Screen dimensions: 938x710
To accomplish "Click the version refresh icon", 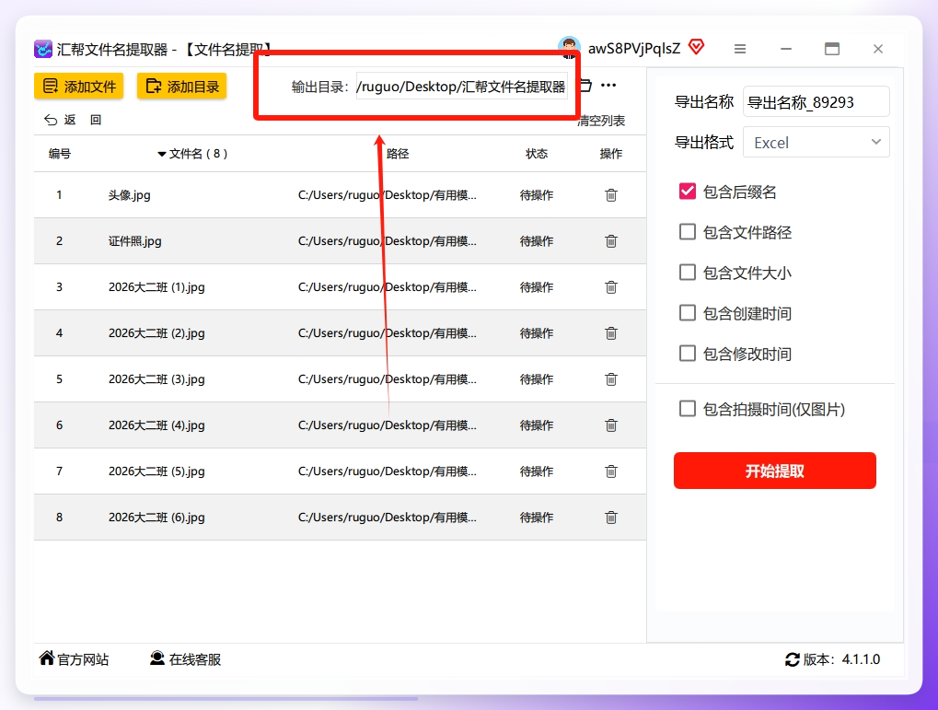I will click(x=792, y=659).
